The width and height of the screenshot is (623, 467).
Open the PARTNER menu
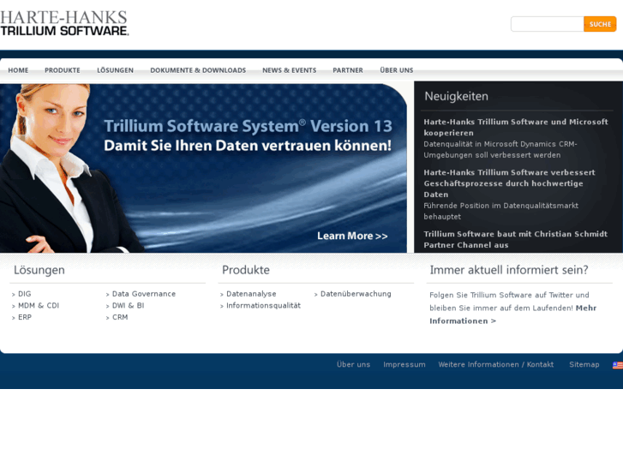pos(348,70)
